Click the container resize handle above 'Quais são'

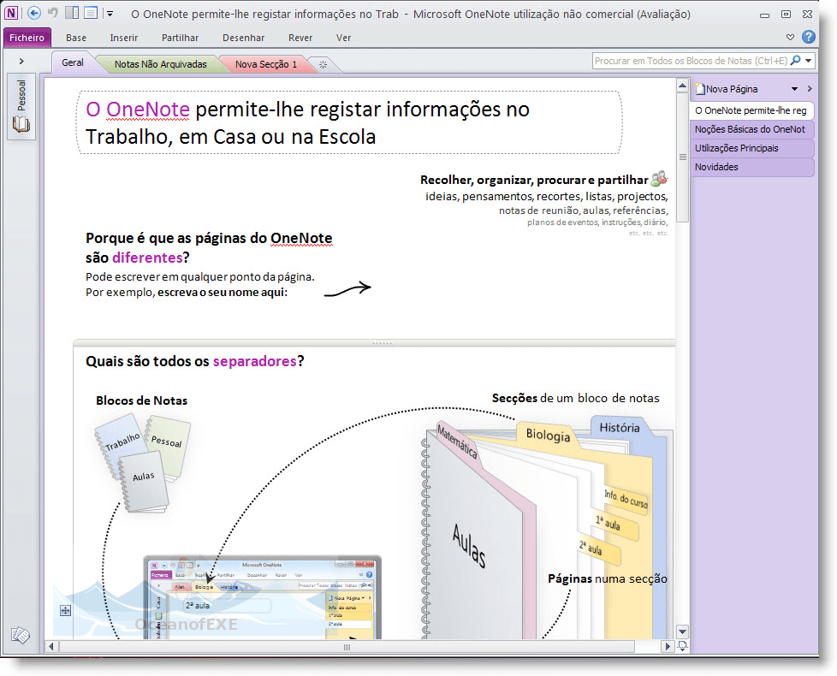[382, 343]
